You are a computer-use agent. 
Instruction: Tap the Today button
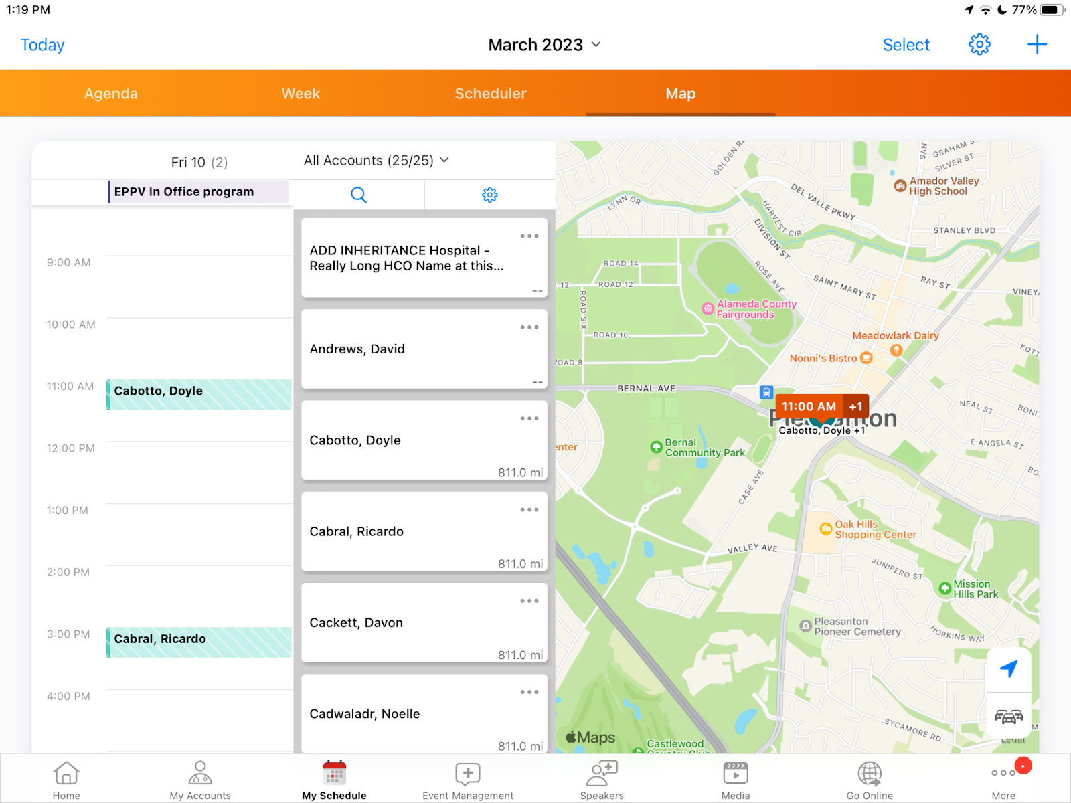(x=42, y=45)
